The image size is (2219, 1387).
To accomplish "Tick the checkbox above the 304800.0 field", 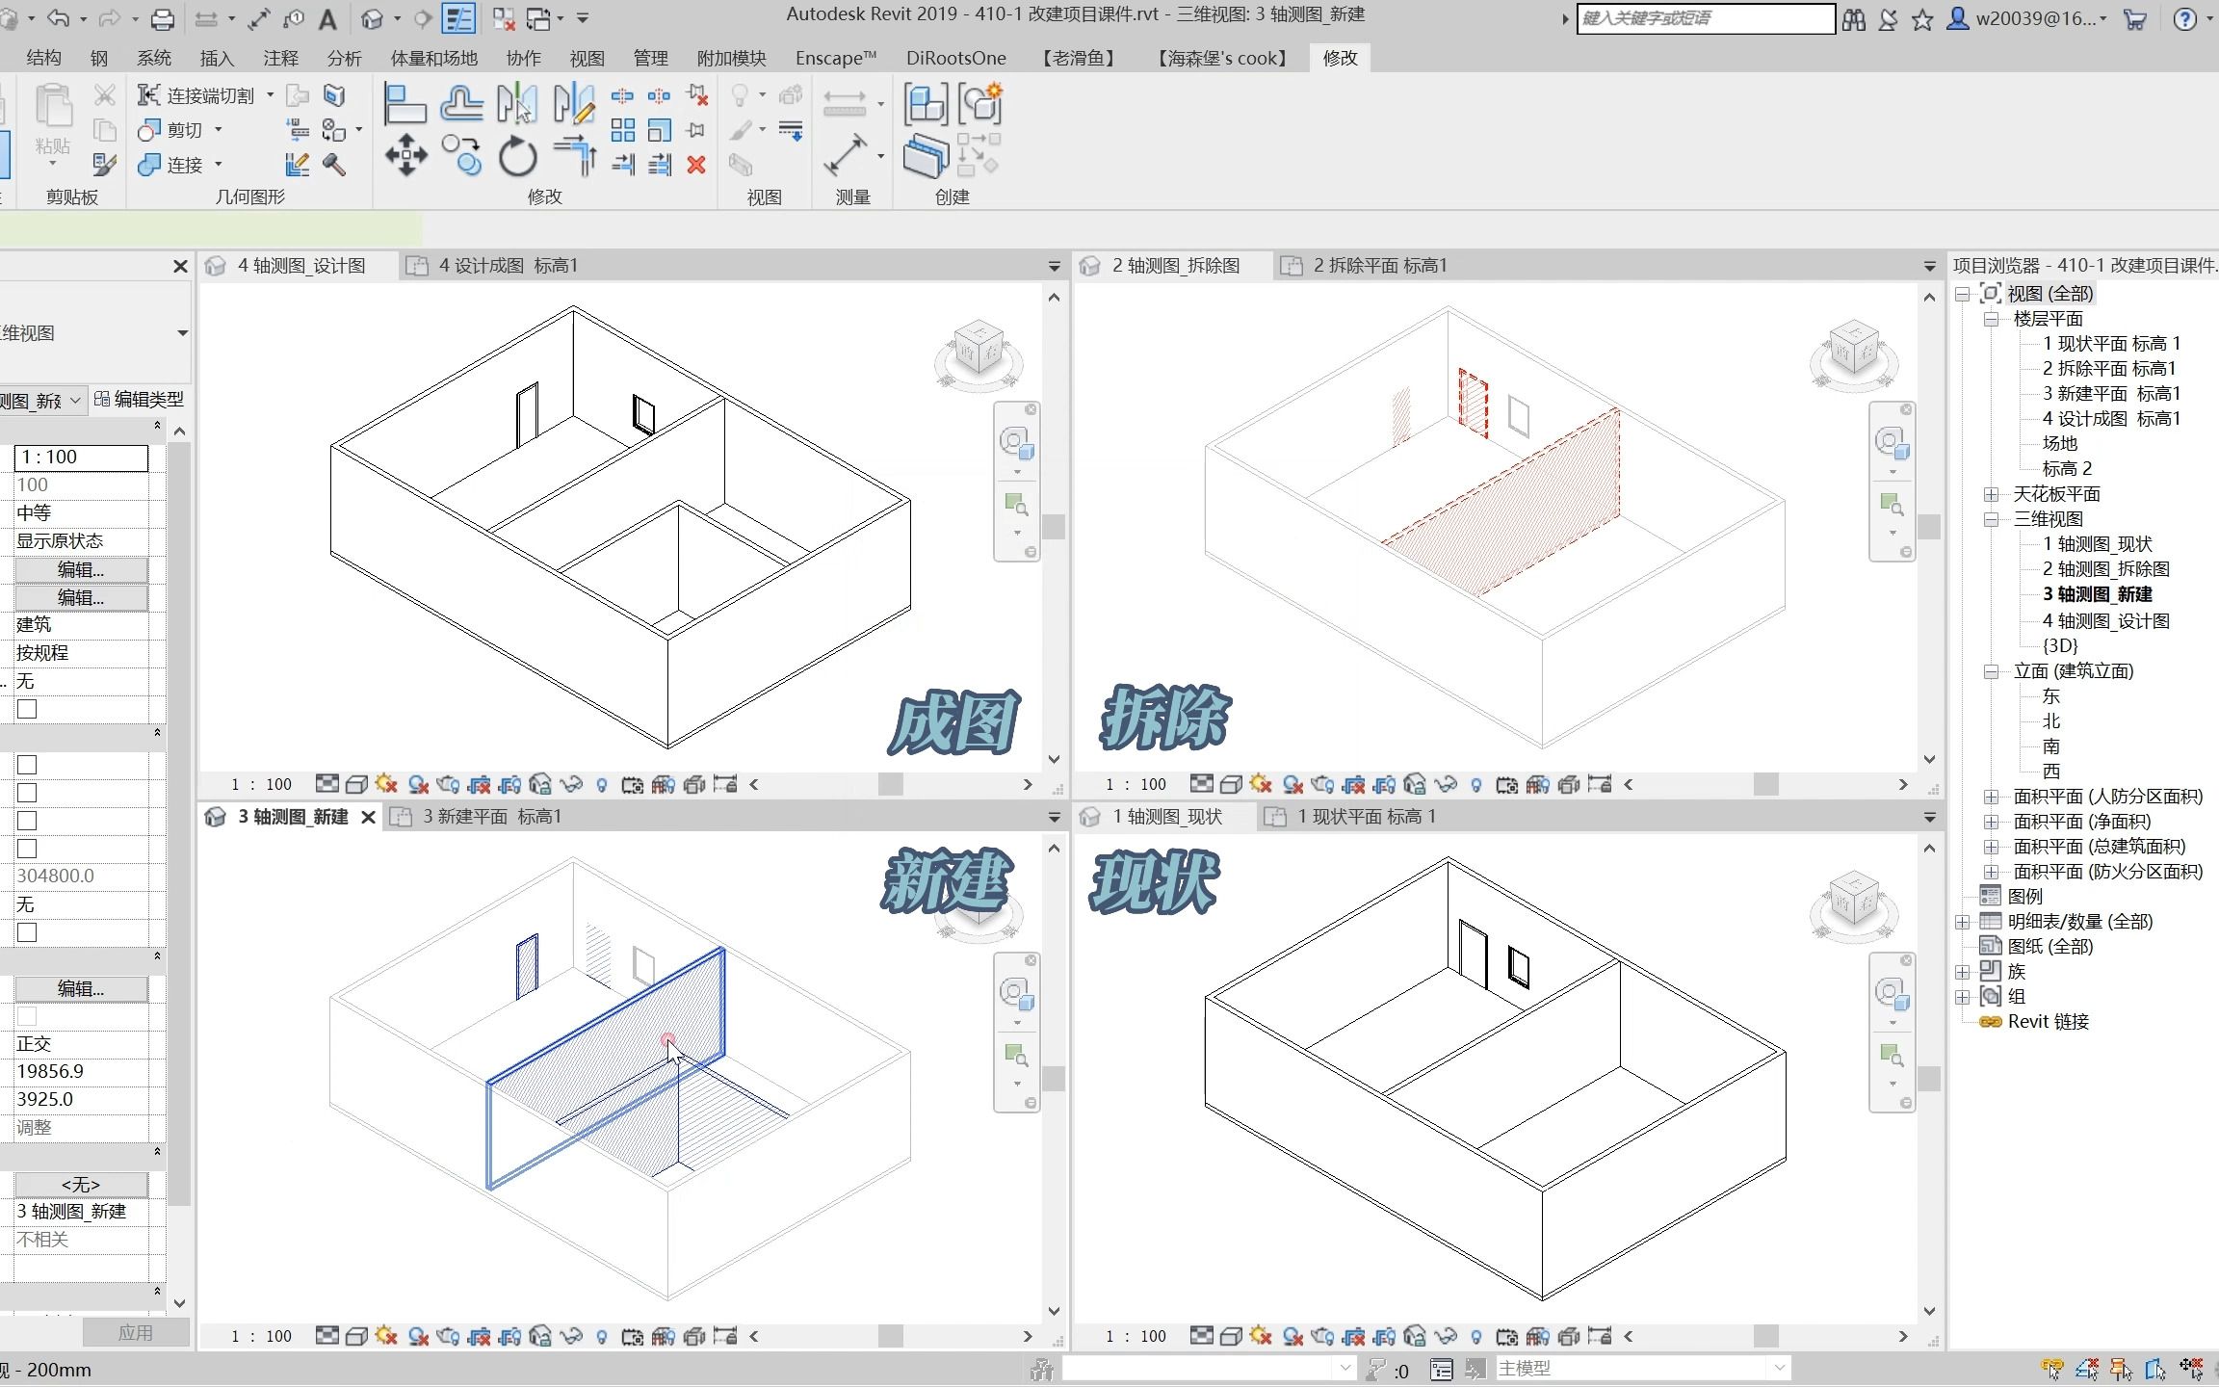I will pos(27,849).
